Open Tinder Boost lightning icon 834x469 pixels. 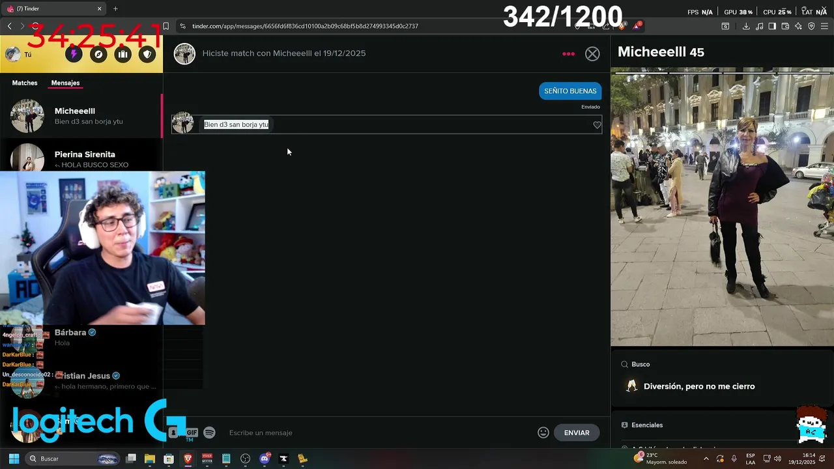tap(74, 54)
